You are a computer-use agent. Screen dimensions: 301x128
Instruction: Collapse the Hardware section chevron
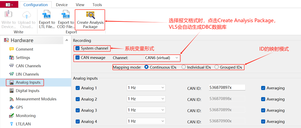66,40
